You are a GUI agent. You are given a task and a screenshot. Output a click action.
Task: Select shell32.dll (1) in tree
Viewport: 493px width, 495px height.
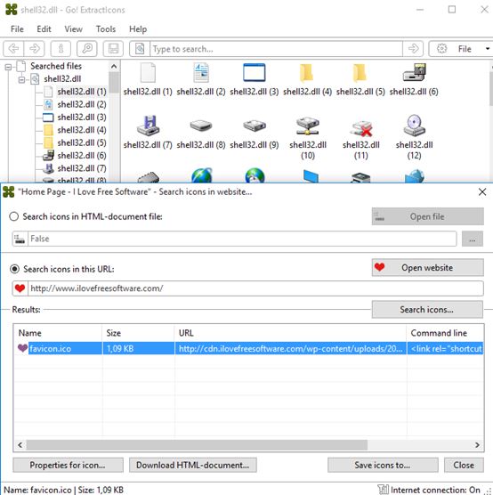pos(82,92)
